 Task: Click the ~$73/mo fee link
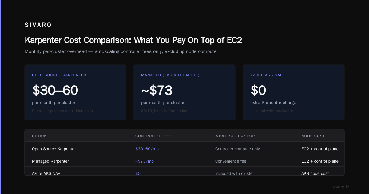(144, 161)
